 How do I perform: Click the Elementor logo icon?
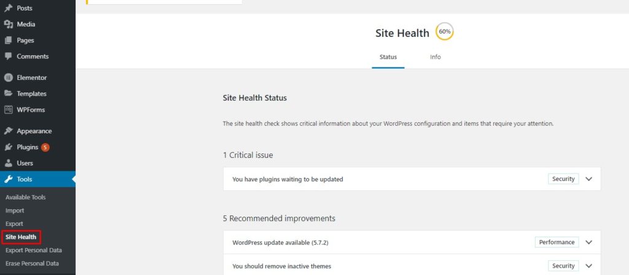pyautogui.click(x=8, y=77)
